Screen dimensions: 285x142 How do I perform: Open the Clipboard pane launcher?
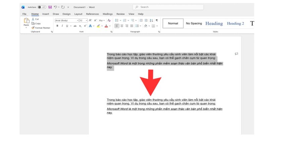pos(52,32)
